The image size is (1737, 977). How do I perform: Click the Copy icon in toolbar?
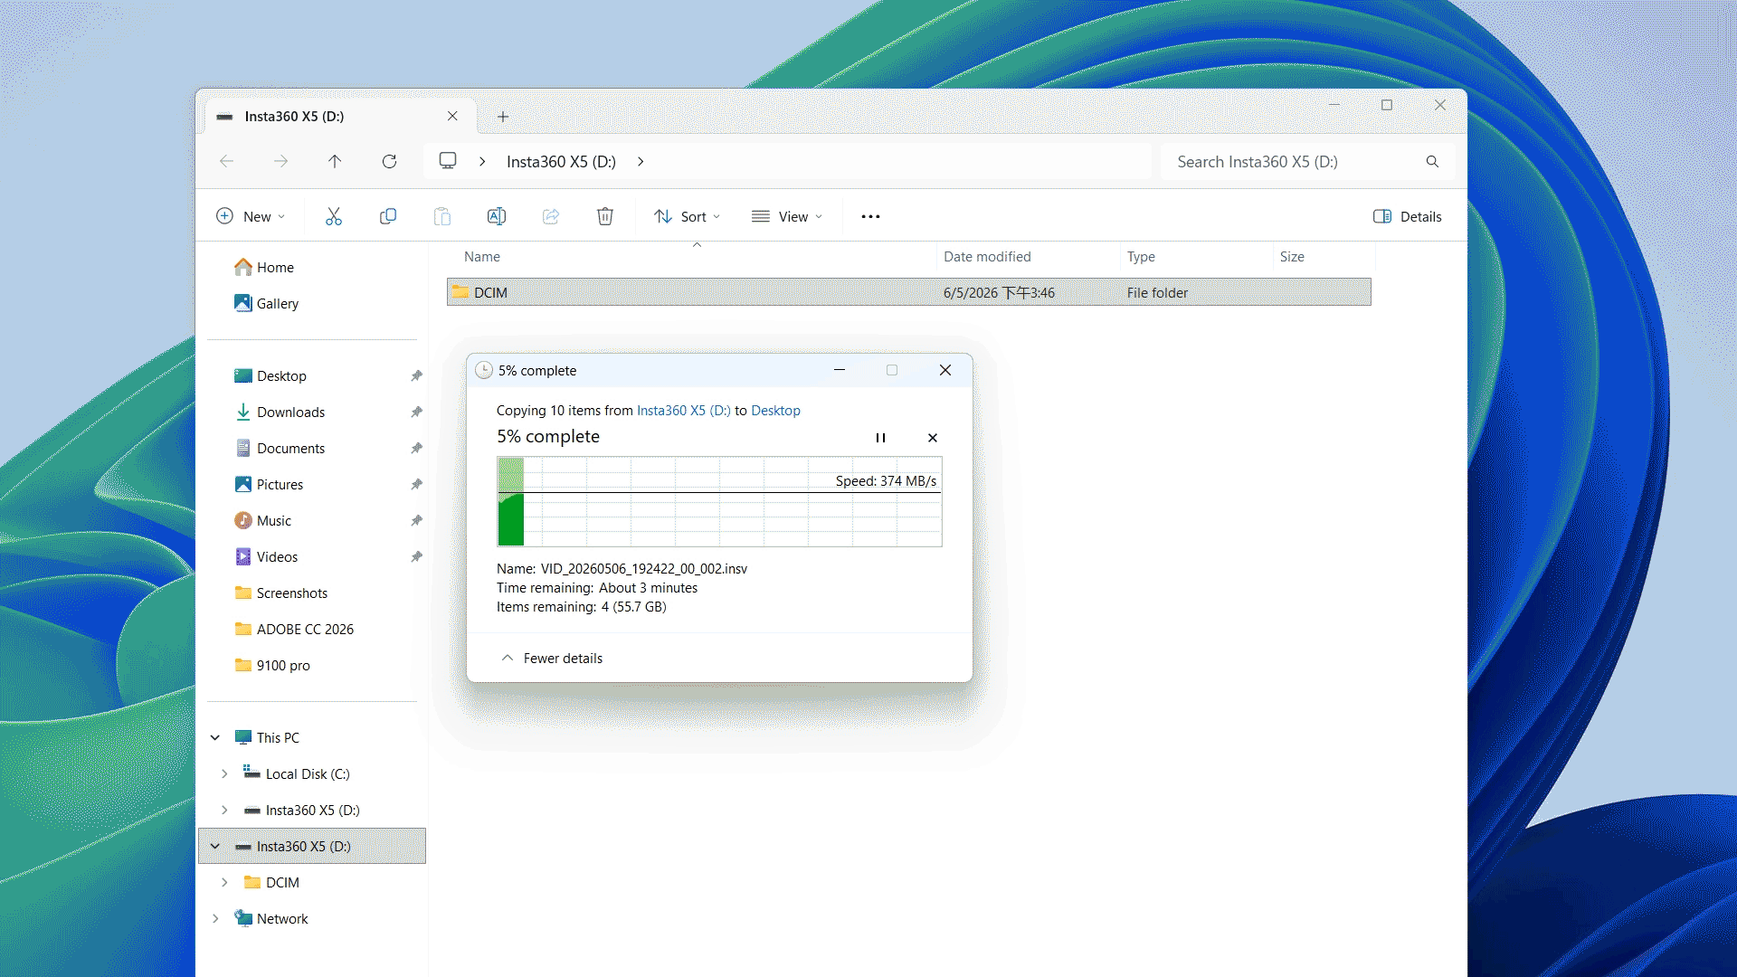tap(388, 216)
